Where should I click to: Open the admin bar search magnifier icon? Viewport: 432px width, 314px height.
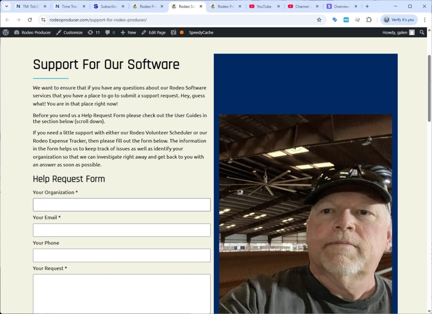(x=422, y=32)
